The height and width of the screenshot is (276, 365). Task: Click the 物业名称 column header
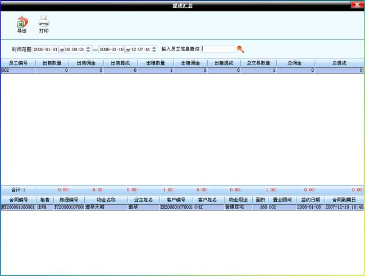(106, 200)
